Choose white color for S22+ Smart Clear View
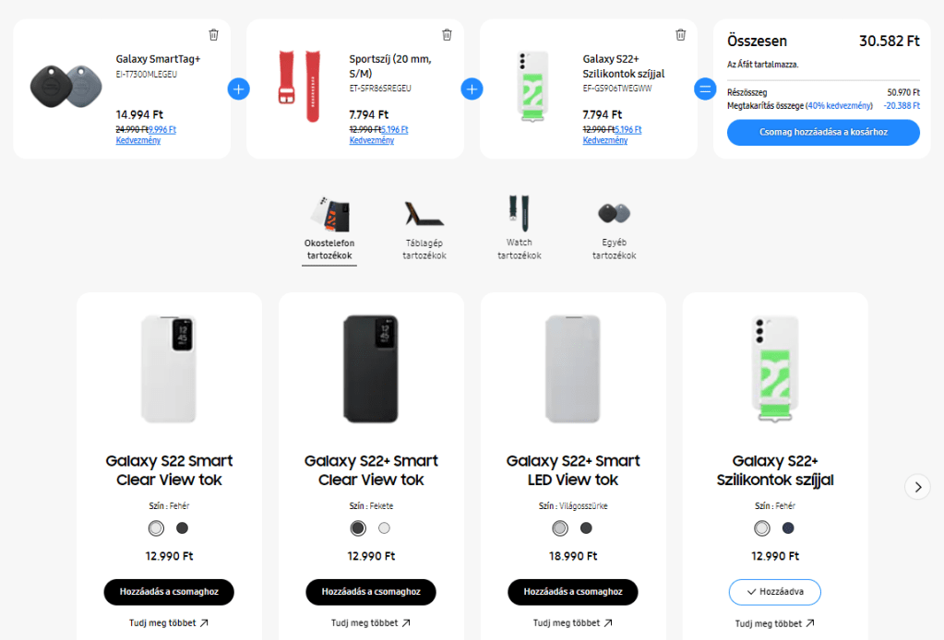 click(x=384, y=528)
